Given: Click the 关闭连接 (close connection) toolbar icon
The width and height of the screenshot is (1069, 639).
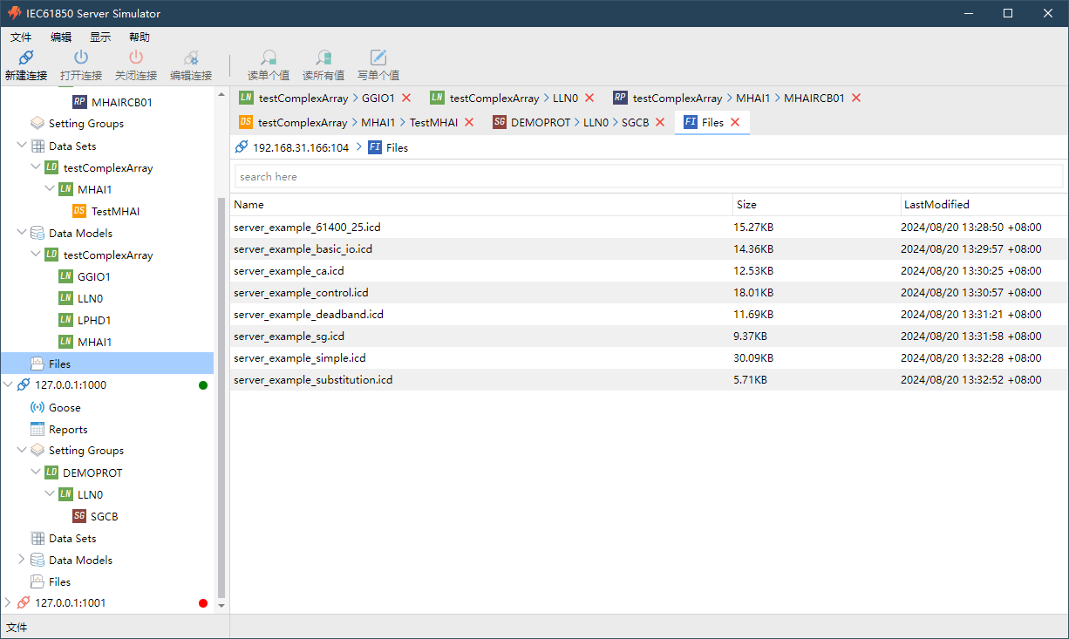Looking at the screenshot, I should coord(135,58).
